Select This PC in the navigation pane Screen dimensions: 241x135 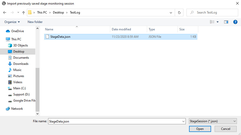pos(16,39)
